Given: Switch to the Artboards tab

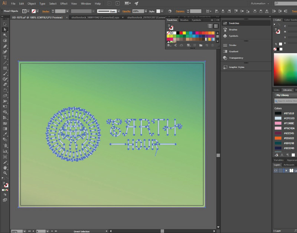Looking at the screenshot, I should (x=289, y=165).
